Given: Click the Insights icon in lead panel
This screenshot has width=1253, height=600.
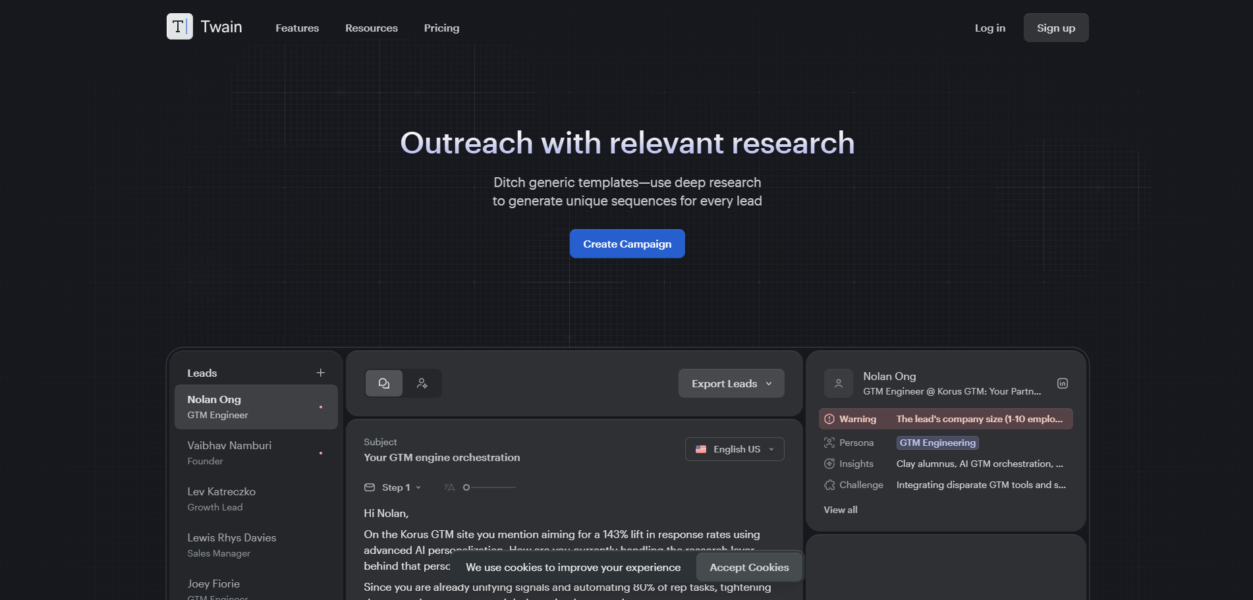Looking at the screenshot, I should click(x=829, y=464).
